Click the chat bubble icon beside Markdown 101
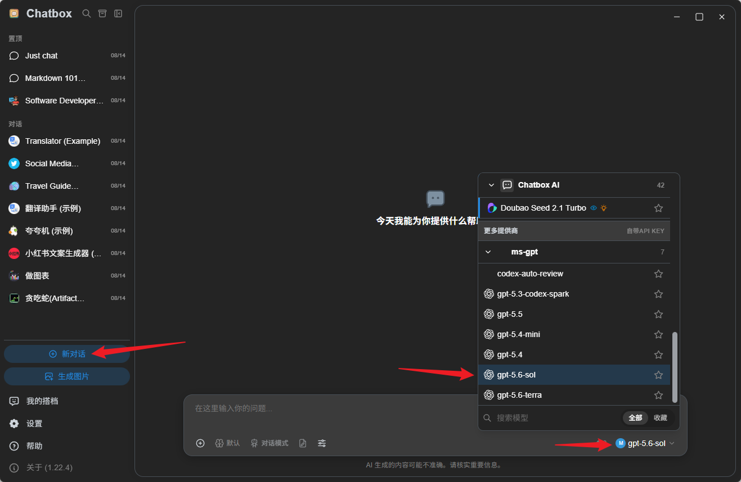This screenshot has width=741, height=482. tap(14, 78)
